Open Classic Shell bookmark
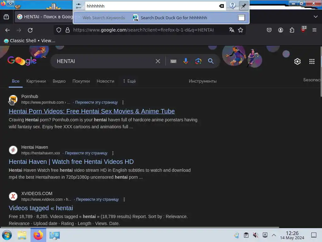322x242 pixels. [30, 41]
